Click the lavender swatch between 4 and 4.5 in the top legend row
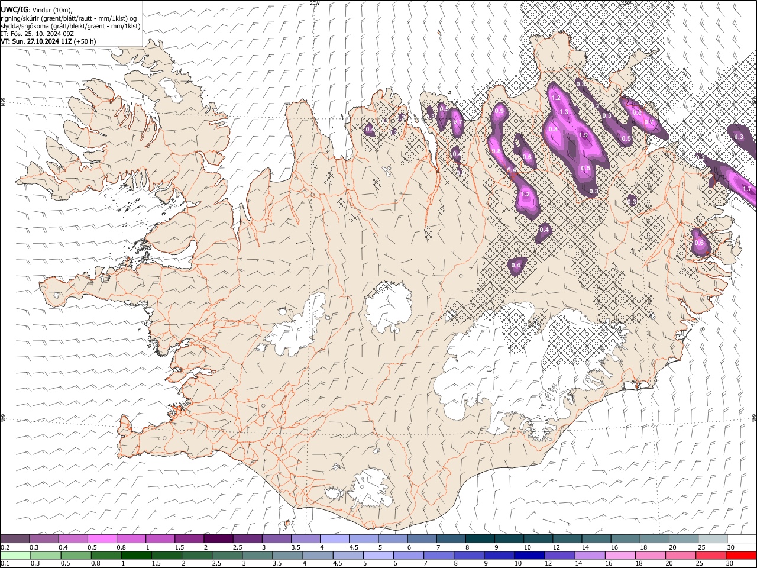The image size is (757, 568). pyautogui.click(x=335, y=539)
